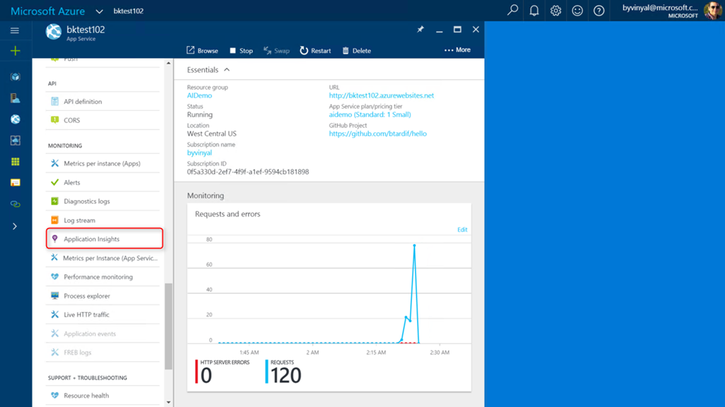Expand the sidebar with the right chevron
The width and height of the screenshot is (725, 407).
pos(15,226)
